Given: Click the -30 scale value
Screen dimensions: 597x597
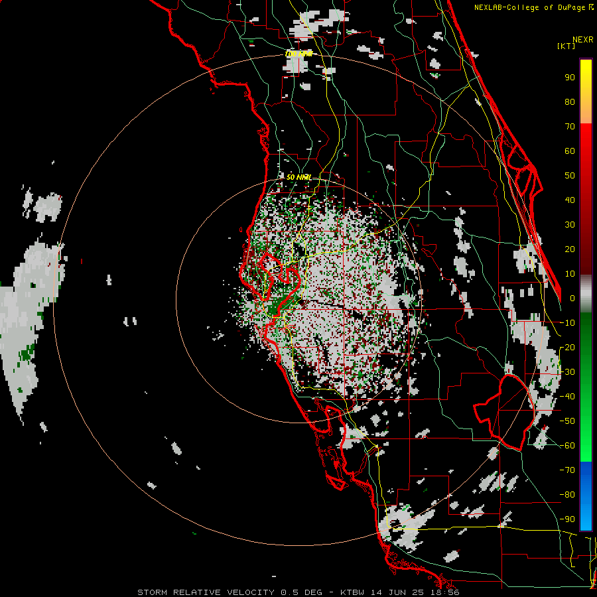Looking at the screenshot, I should click(567, 372).
